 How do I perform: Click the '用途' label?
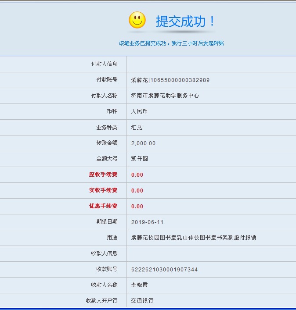112,238
